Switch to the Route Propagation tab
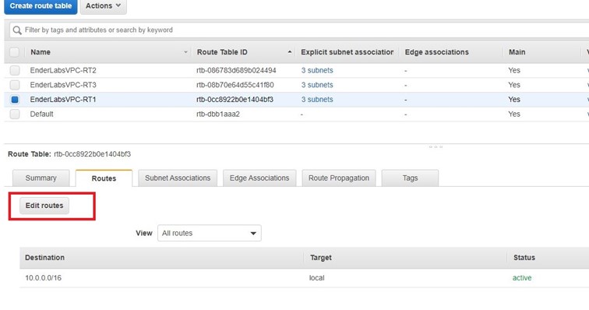The image size is (589, 310). tap(339, 178)
